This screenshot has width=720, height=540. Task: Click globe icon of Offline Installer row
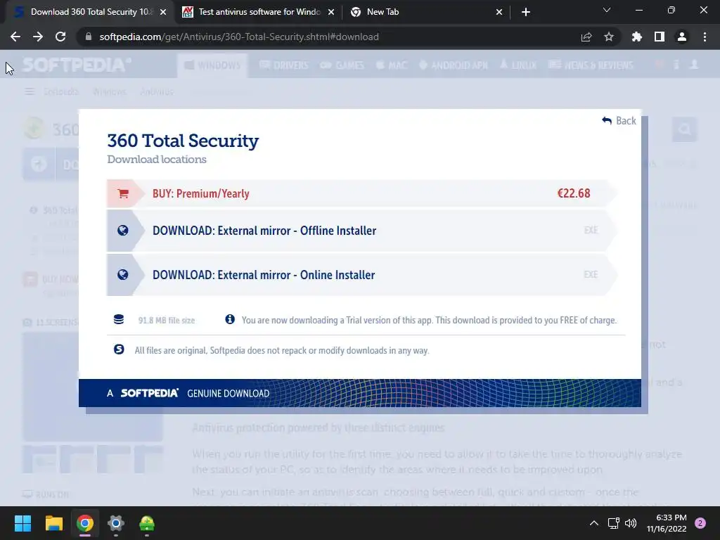point(122,231)
